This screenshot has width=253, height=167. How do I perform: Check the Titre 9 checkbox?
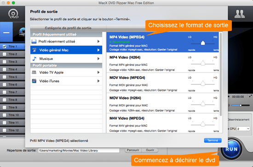[4, 107]
